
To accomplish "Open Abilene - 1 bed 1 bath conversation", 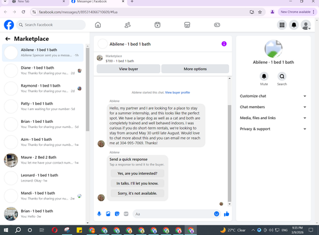I will point(43,52).
